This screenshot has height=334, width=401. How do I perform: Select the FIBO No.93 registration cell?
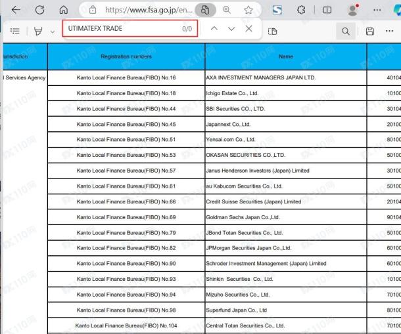tap(126, 279)
